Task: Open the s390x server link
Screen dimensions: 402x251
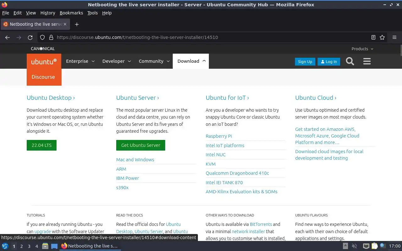Action: pyautogui.click(x=122, y=188)
